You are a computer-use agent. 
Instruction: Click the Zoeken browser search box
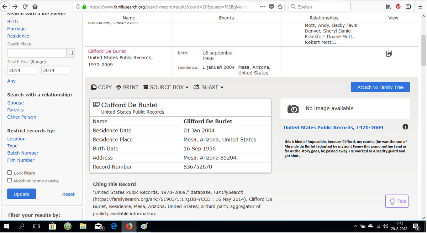pos(319,6)
